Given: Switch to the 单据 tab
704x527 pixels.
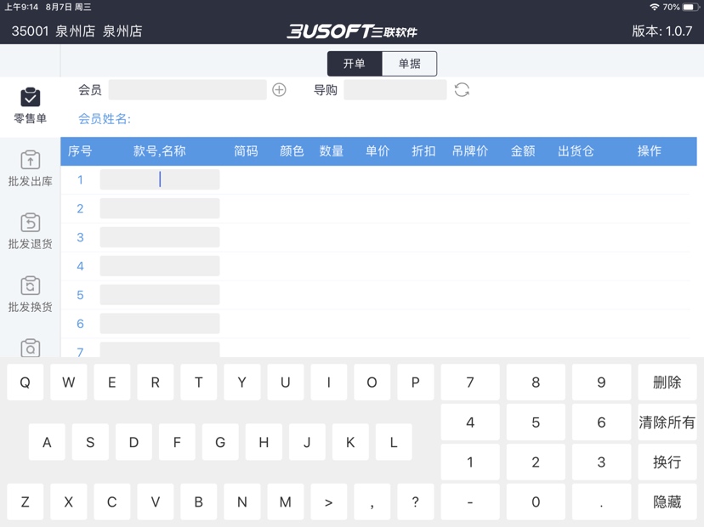Looking at the screenshot, I should (409, 64).
